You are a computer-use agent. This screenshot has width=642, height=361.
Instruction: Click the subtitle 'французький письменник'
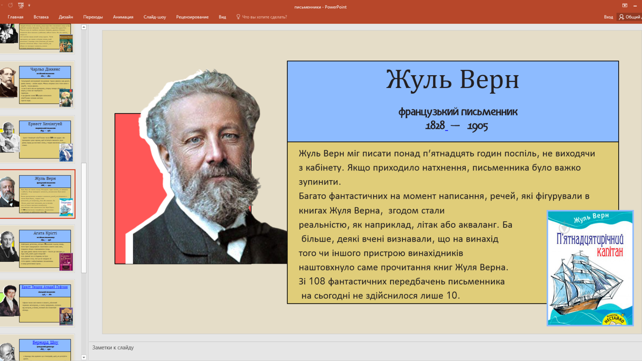458,112
